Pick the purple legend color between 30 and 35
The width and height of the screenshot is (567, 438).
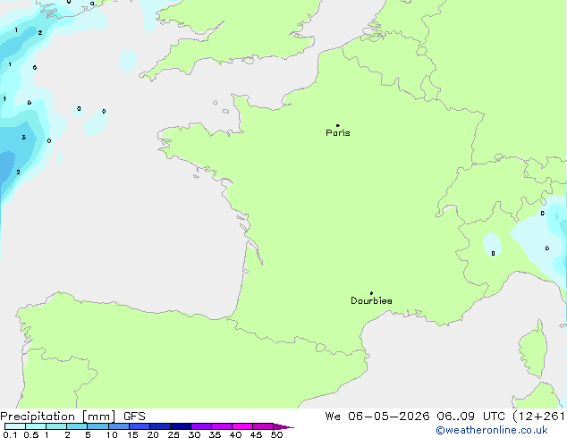point(201,426)
